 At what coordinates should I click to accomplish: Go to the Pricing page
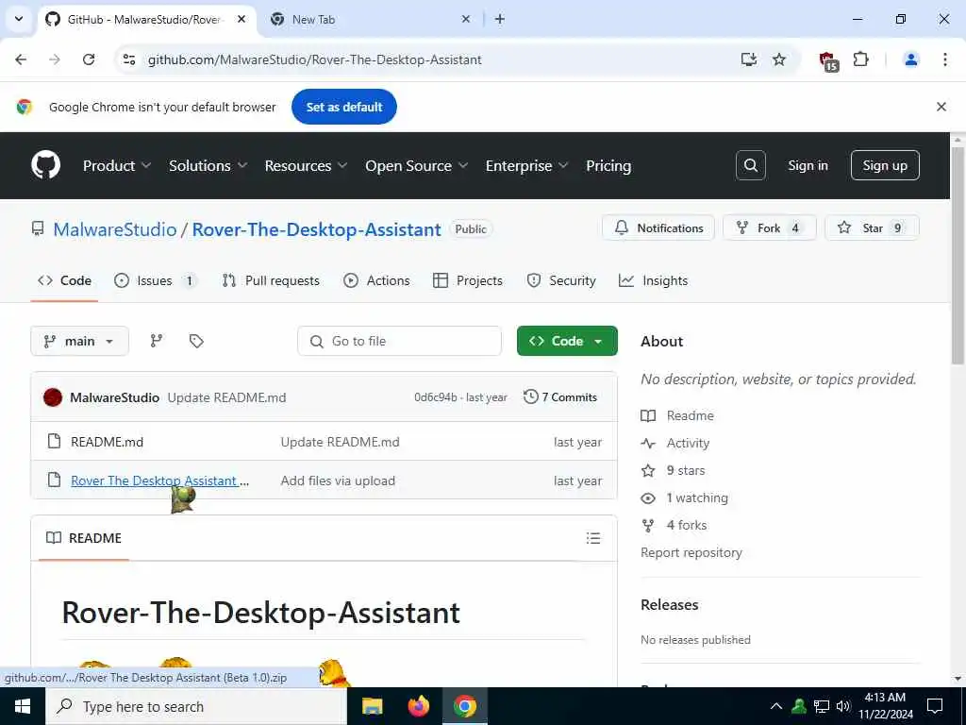point(608,166)
